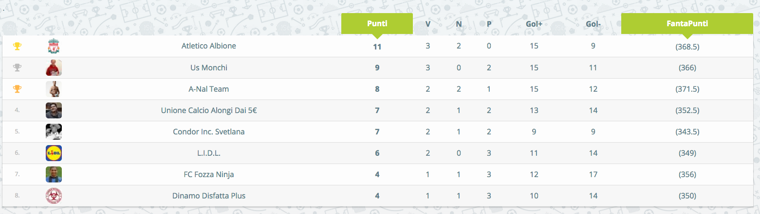Click the silver trophy beside Us Monchi
The height and width of the screenshot is (214, 760).
(x=17, y=67)
